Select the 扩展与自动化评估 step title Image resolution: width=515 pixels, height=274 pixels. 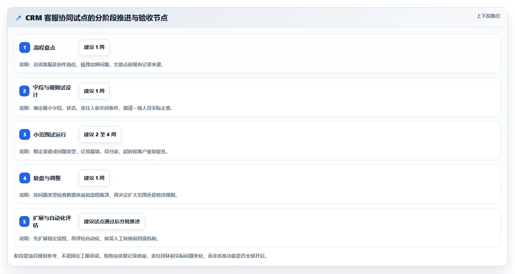[x=52, y=221]
